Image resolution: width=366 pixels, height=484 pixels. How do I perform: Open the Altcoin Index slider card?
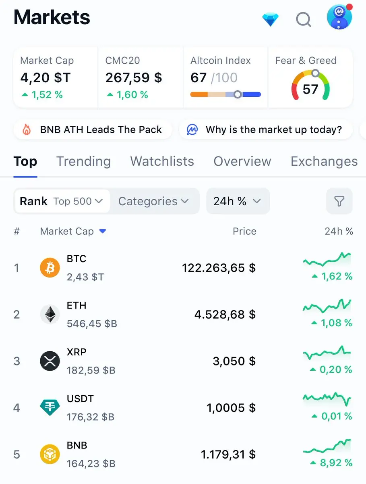pos(225,77)
